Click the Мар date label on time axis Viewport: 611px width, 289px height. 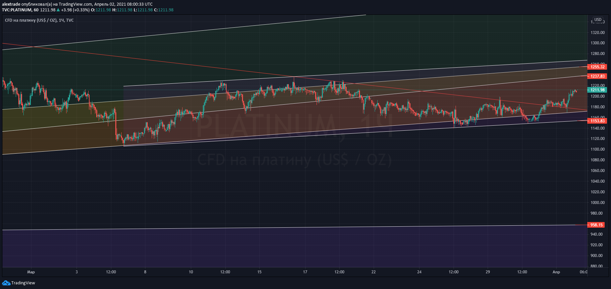[x=31, y=272]
